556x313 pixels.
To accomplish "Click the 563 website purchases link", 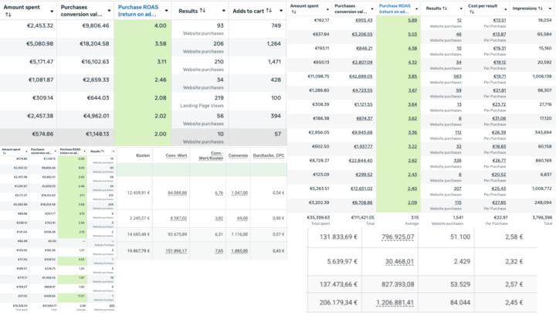I will pyautogui.click(x=457, y=77).
